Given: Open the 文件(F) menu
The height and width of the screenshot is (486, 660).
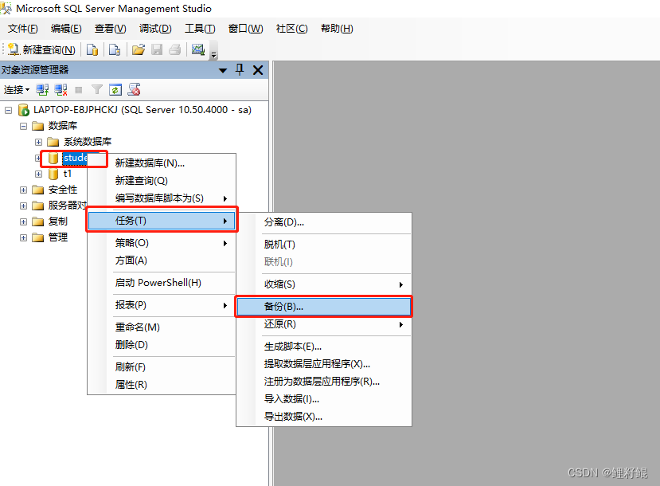Looking at the screenshot, I should 23,29.
